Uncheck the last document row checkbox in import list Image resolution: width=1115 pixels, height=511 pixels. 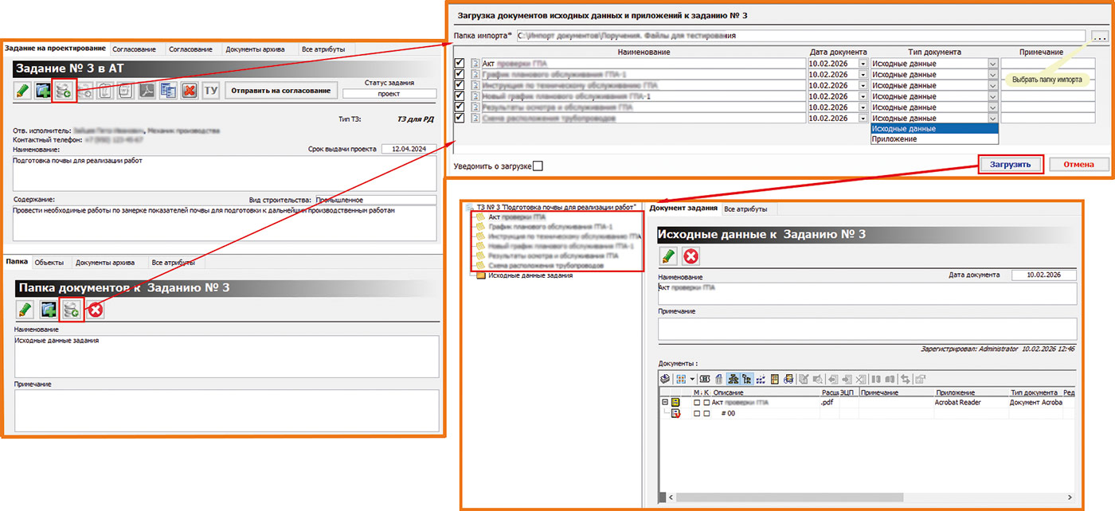coord(459,118)
